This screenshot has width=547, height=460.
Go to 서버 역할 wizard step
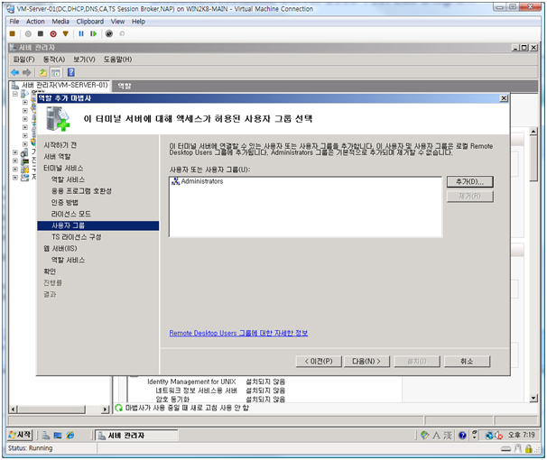[x=57, y=156]
